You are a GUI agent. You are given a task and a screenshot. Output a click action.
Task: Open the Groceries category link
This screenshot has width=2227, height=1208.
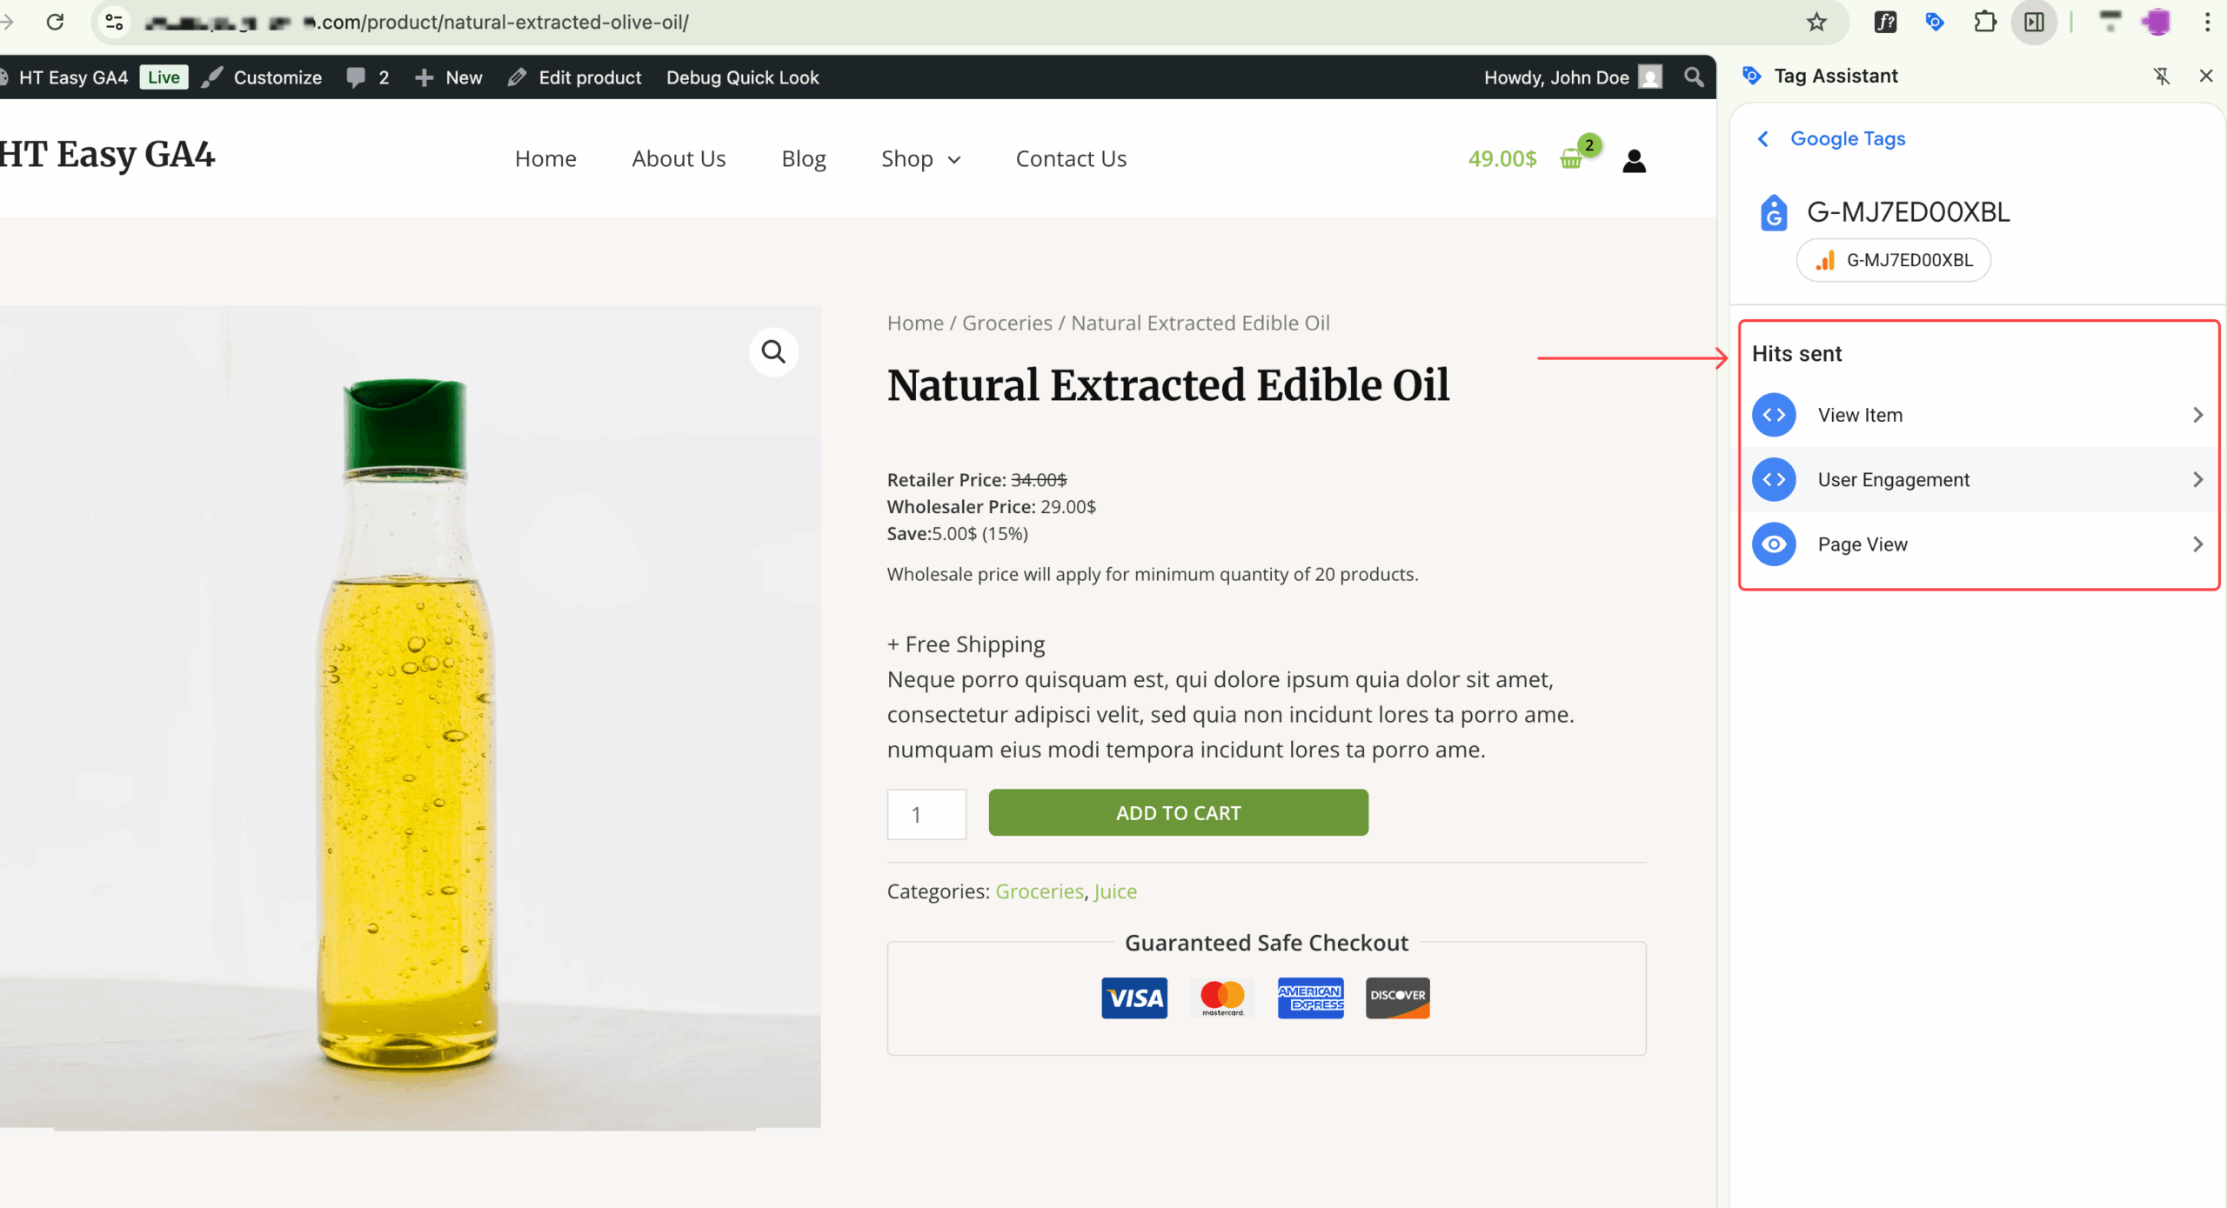[1039, 891]
